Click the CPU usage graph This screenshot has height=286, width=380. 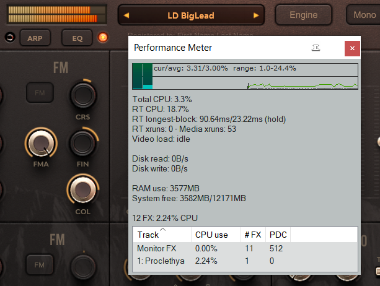[x=245, y=77]
